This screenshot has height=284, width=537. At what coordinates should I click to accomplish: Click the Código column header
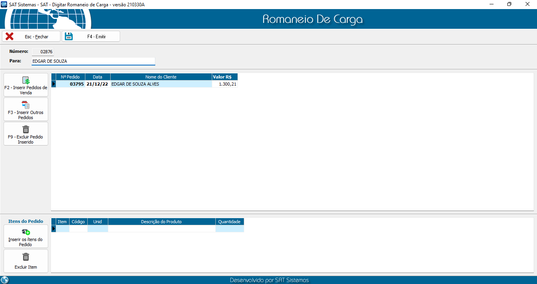tap(78, 222)
